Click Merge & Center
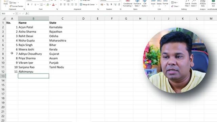 (87, 4)
